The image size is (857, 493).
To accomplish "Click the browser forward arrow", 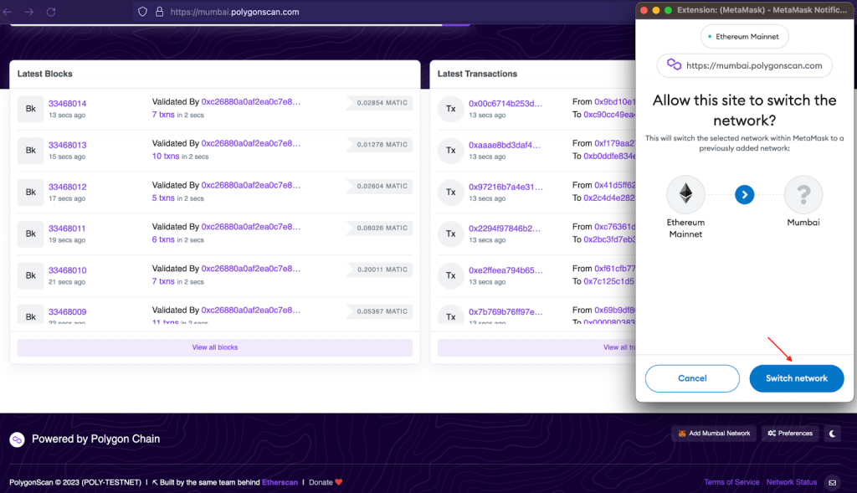I will (29, 12).
